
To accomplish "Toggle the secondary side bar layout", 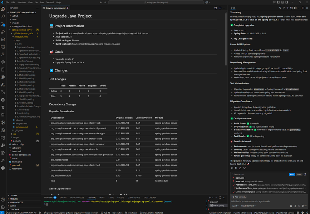I will pyautogui.click(x=287, y=3).
